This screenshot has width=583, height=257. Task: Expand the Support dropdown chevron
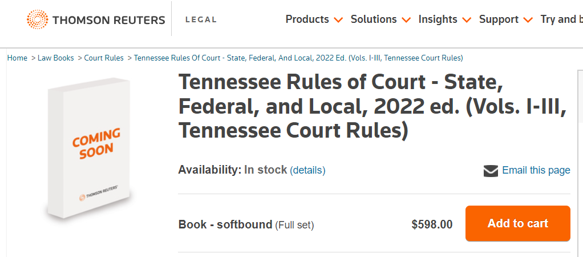(528, 20)
